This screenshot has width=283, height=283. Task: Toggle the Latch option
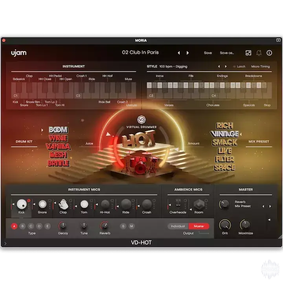click(239, 66)
